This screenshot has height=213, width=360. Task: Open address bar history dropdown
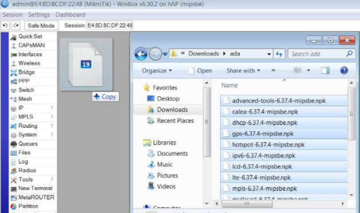coord(269,54)
